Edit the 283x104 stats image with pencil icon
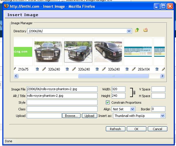Image resolution: width=176 pixels, height=146 pixels. point(134,69)
